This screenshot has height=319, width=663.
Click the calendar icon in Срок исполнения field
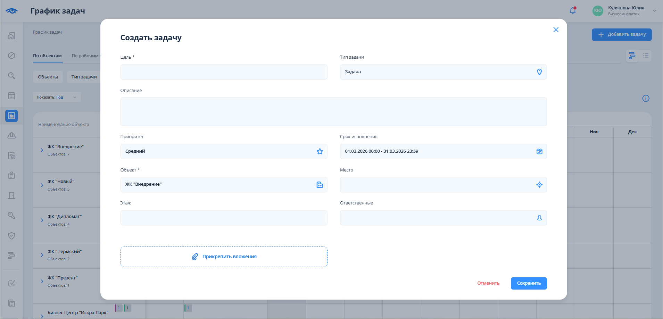point(539,151)
